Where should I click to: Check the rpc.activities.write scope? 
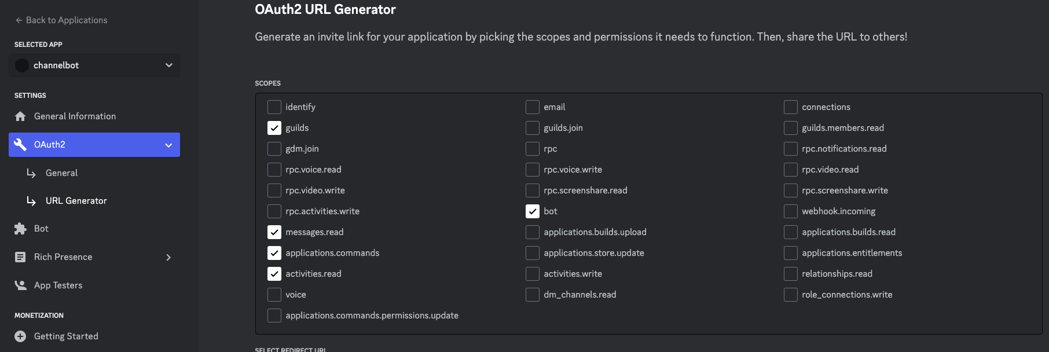[x=274, y=211]
